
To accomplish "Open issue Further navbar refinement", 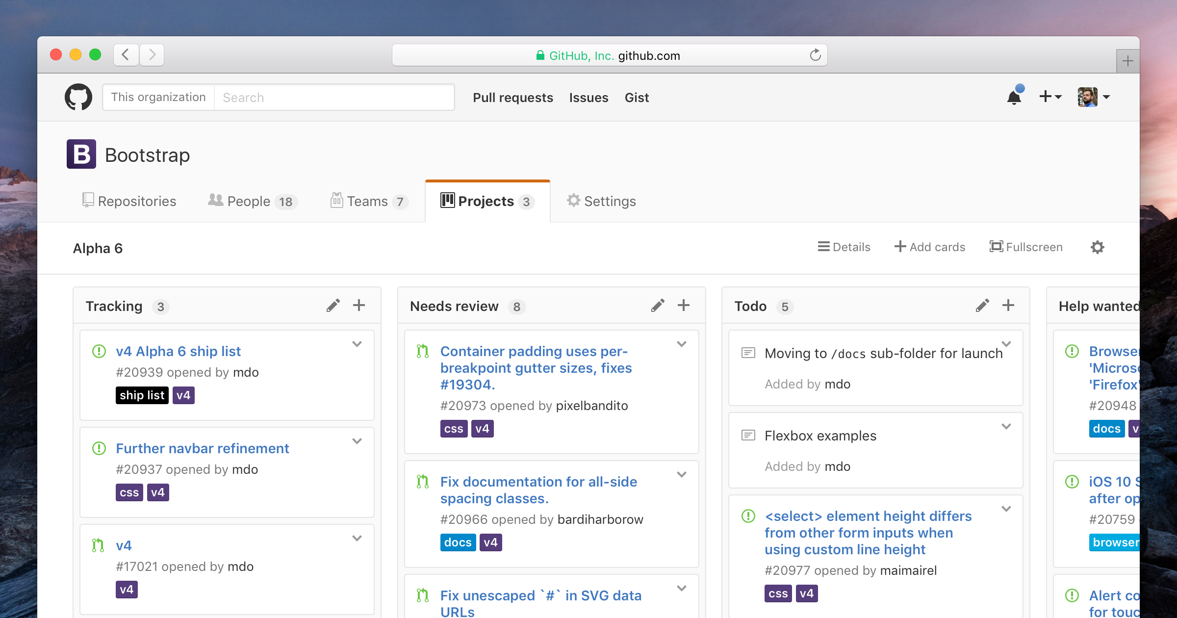I will [203, 448].
